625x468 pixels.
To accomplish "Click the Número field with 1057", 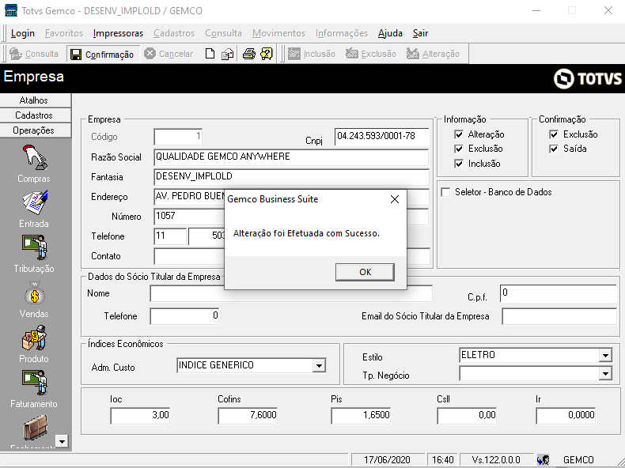I will tap(189, 217).
